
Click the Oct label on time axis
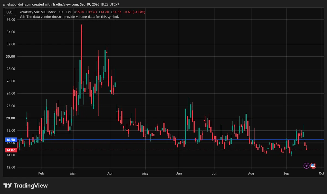[321, 173]
